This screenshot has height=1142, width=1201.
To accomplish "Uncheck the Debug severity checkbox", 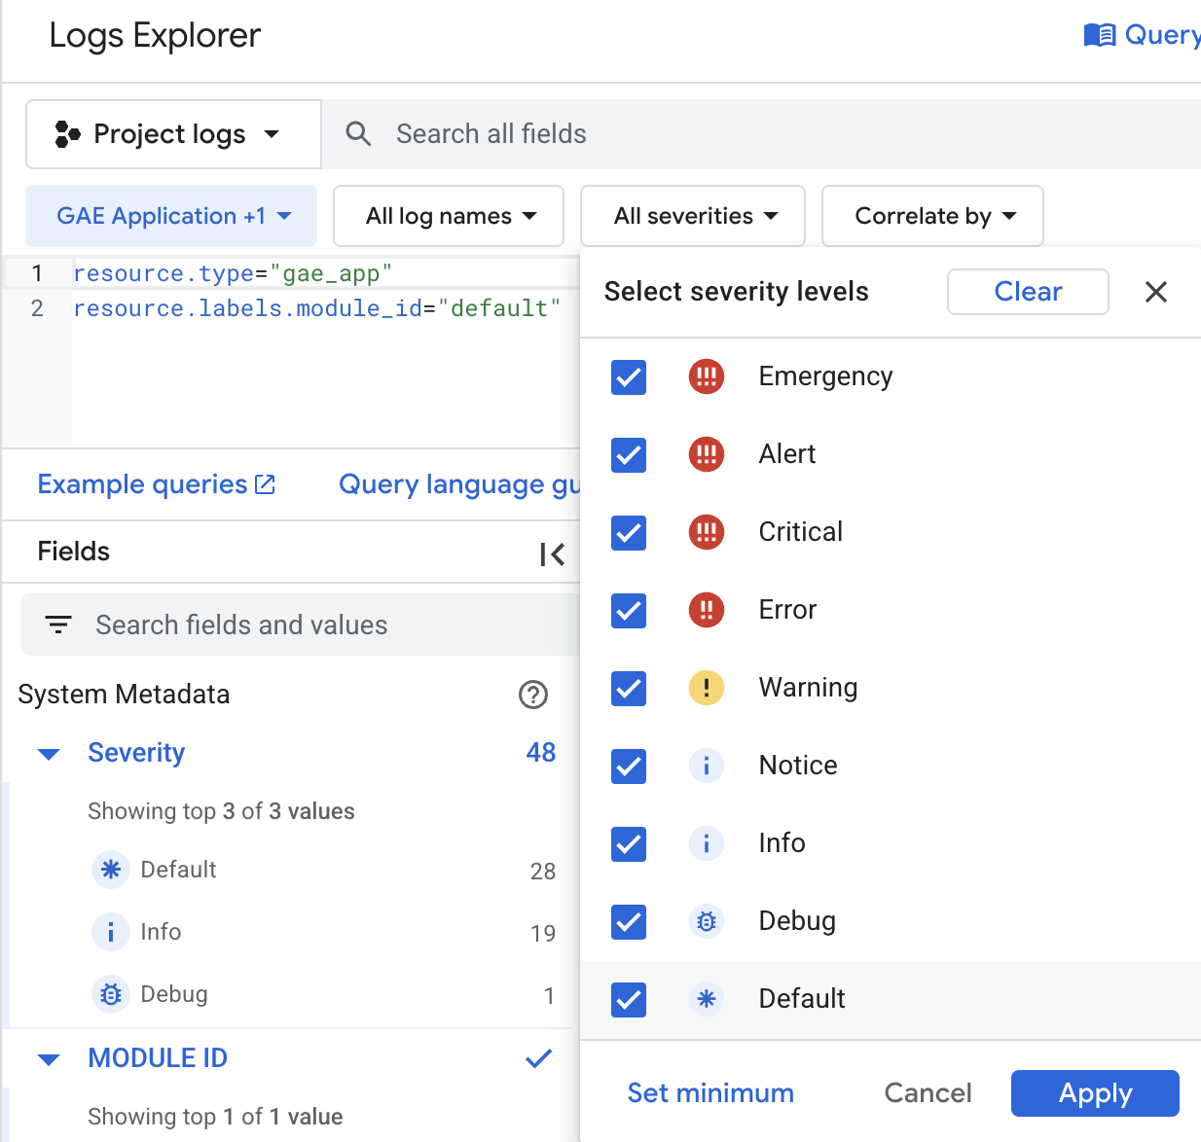I will (x=629, y=921).
